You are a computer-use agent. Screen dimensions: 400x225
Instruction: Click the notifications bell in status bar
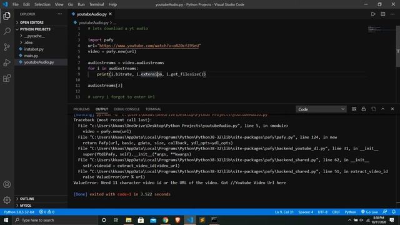(394, 212)
